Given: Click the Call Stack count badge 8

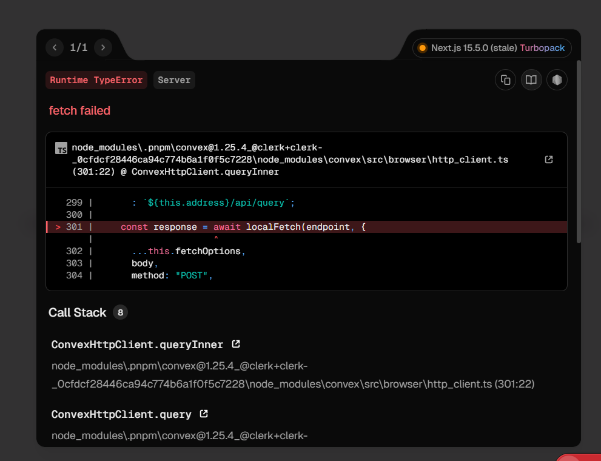Looking at the screenshot, I should (x=120, y=313).
